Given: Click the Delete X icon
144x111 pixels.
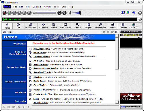Looking at the screenshot, I should 19,107.
